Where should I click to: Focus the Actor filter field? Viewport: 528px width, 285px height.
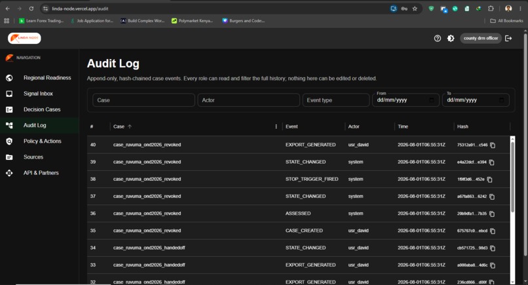248,100
